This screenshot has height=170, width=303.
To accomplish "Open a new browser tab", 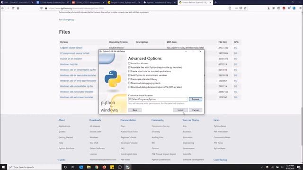I will click(x=216, y=2).
